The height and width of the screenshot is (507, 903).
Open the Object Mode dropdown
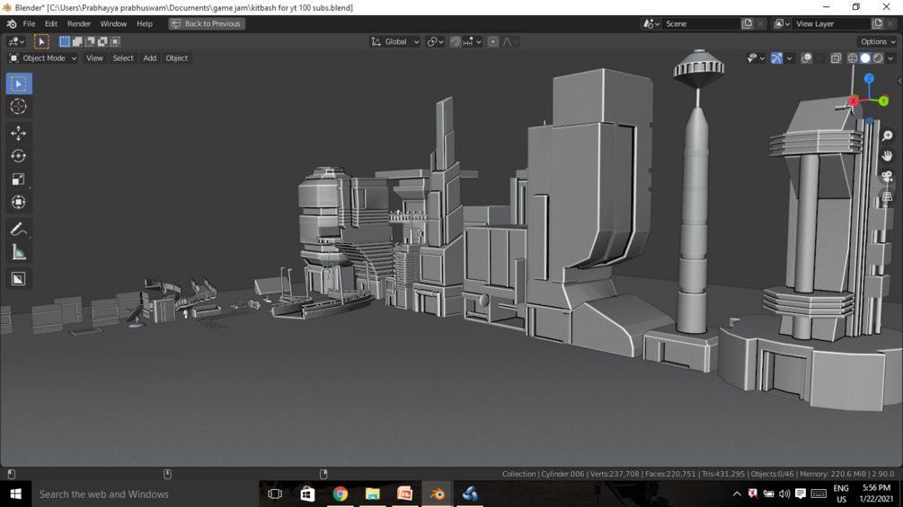42,58
